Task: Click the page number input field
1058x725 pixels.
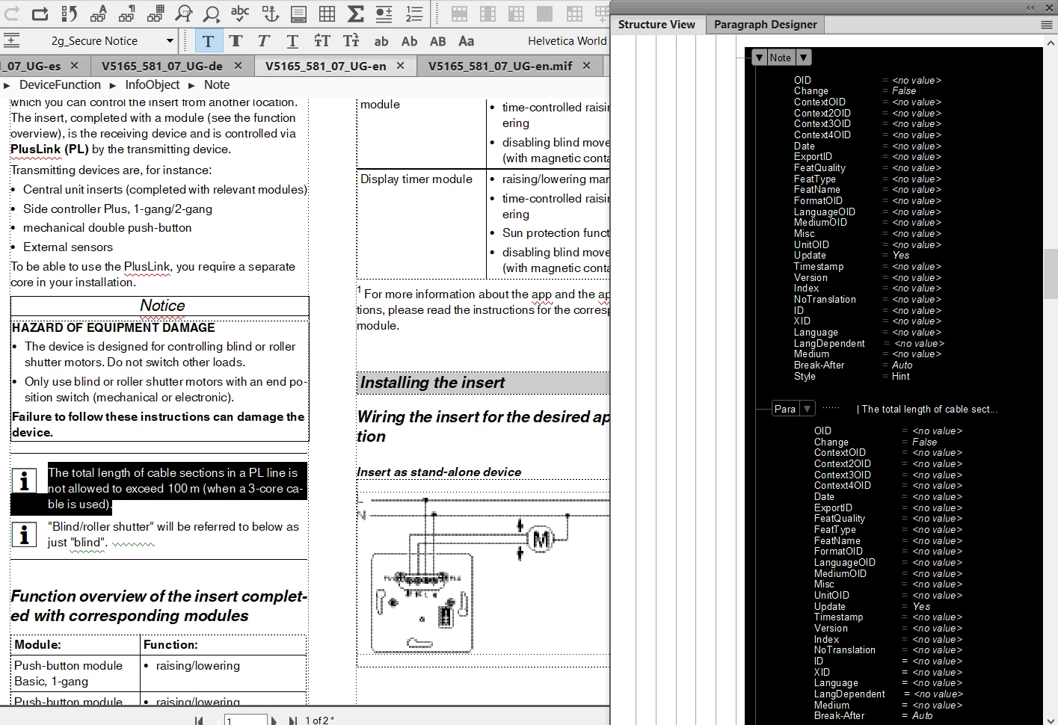Action: pyautogui.click(x=245, y=720)
